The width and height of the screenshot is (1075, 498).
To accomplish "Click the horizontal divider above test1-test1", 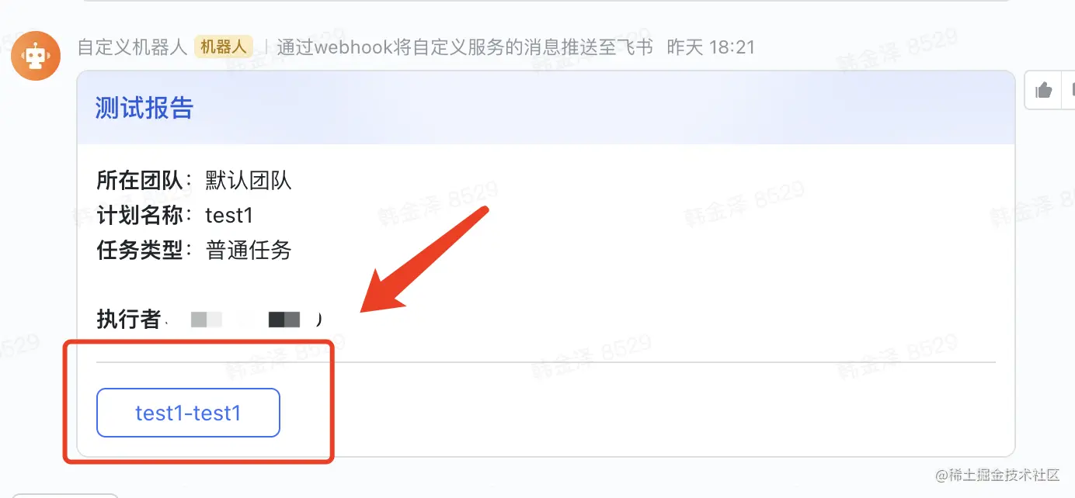I will tap(546, 361).
